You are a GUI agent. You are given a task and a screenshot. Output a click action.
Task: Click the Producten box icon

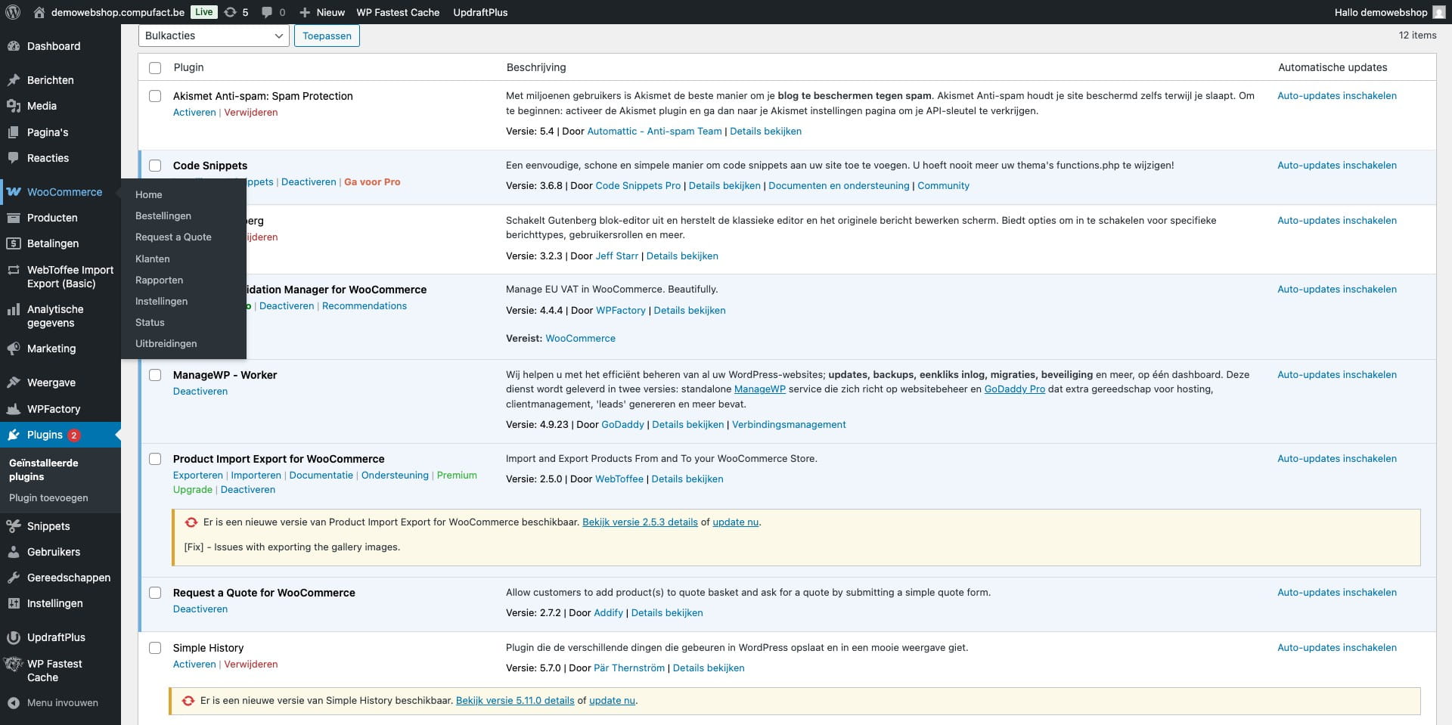click(x=14, y=218)
